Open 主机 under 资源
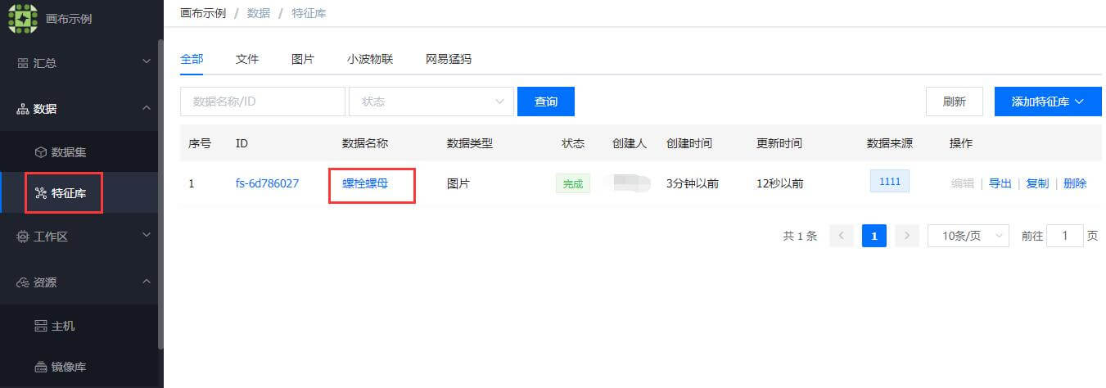 coord(63,326)
